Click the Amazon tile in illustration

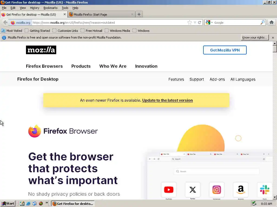point(240,190)
